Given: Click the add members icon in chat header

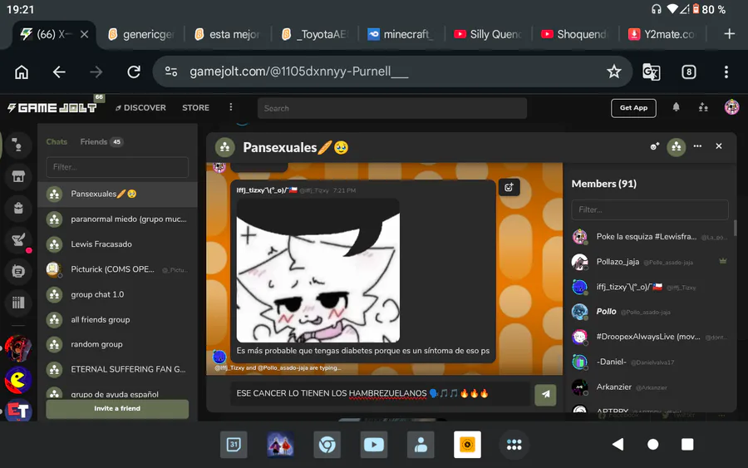Looking at the screenshot, I should coord(655,146).
